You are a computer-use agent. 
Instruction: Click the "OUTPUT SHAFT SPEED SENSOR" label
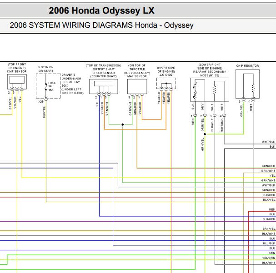(104, 71)
